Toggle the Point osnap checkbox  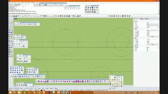16,88
